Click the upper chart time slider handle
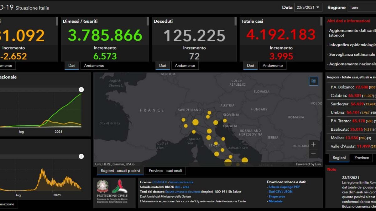The image size is (376, 211). coord(81,90)
